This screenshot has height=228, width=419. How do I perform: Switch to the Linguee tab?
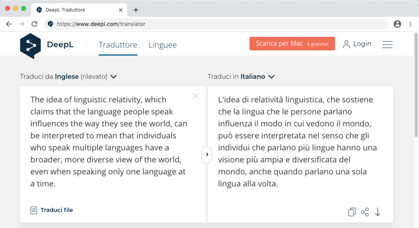162,45
